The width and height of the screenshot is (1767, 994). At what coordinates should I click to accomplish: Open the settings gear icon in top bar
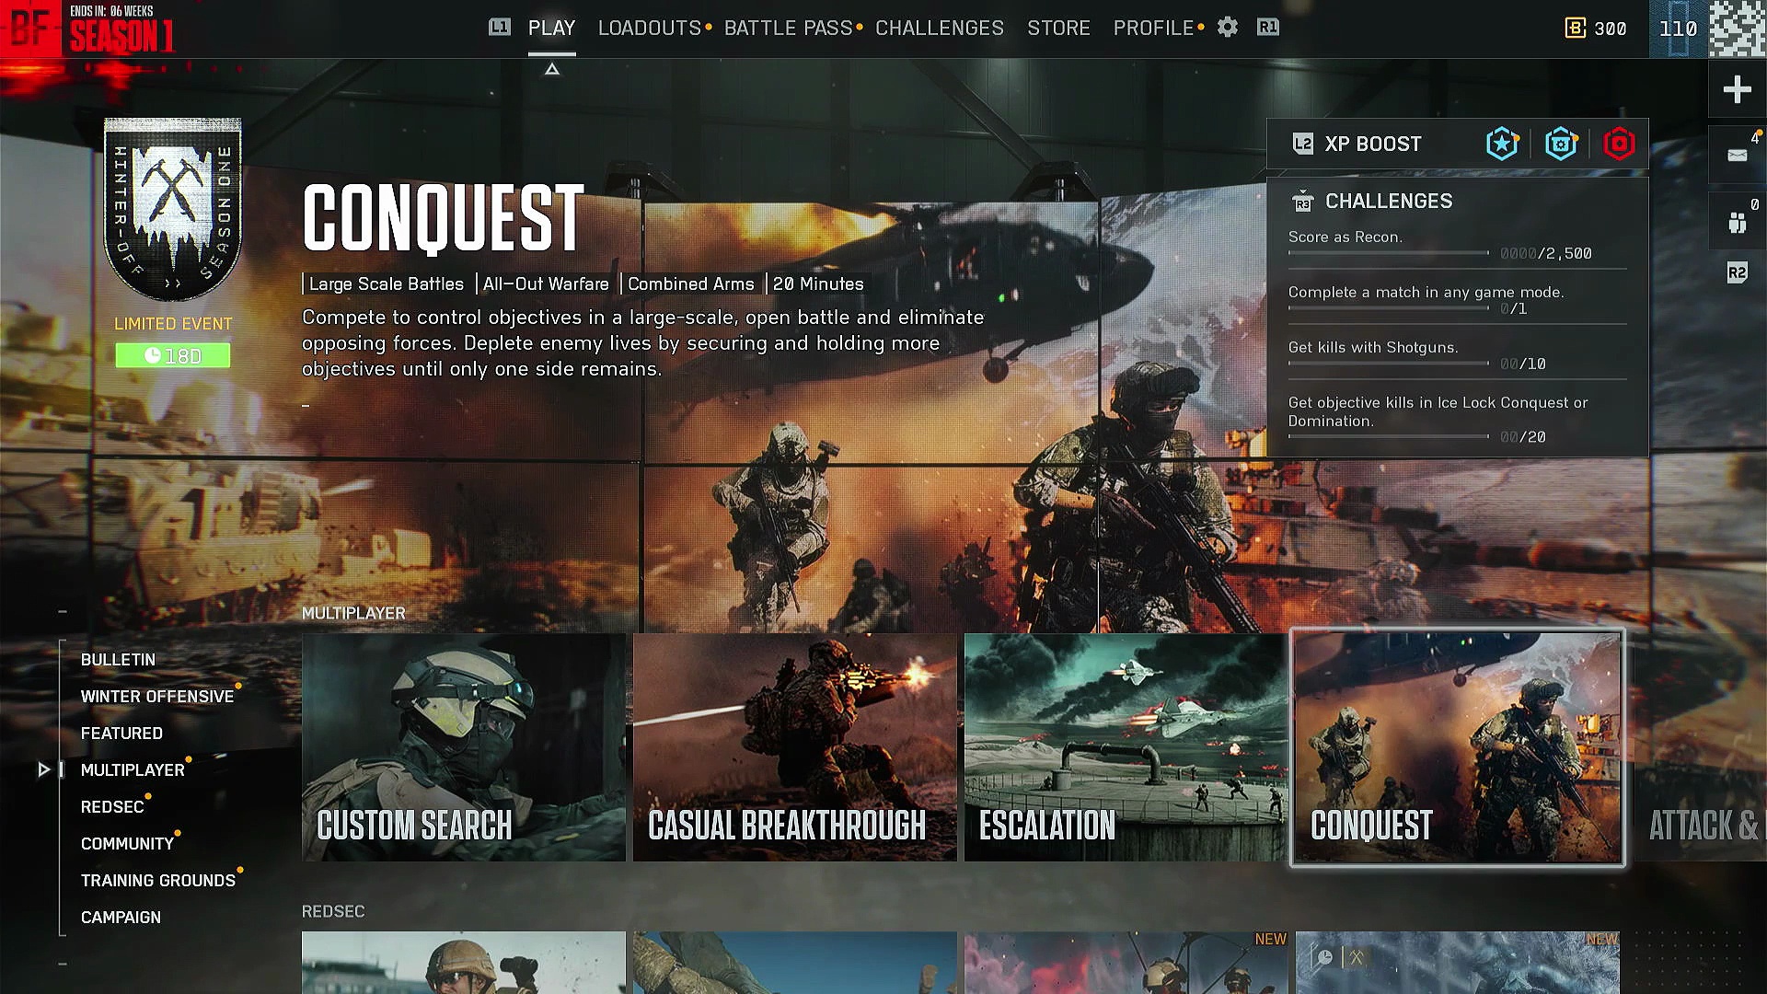coord(1227,28)
